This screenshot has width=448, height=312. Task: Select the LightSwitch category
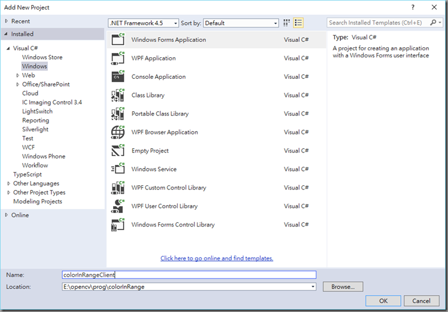[38, 111]
